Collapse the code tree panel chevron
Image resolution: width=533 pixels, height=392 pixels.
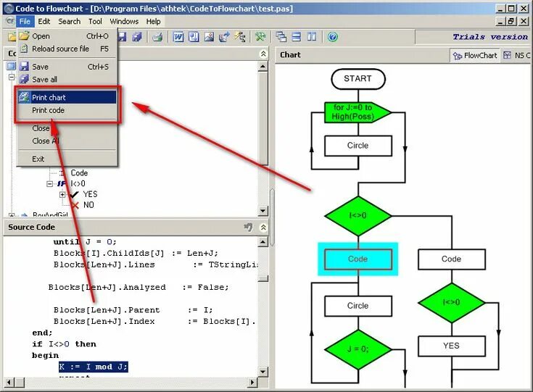point(263,54)
